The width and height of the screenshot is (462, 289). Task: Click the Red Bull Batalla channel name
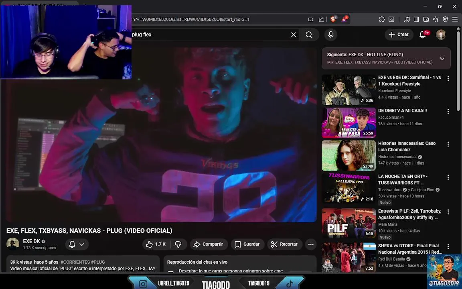click(391, 259)
